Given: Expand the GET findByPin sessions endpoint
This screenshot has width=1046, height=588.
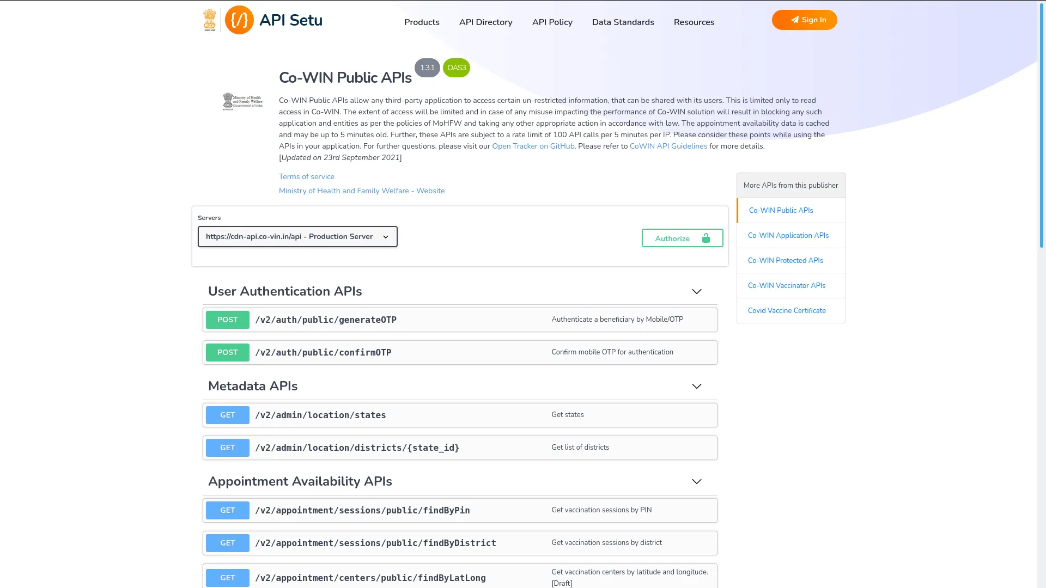Looking at the screenshot, I should 460,511.
